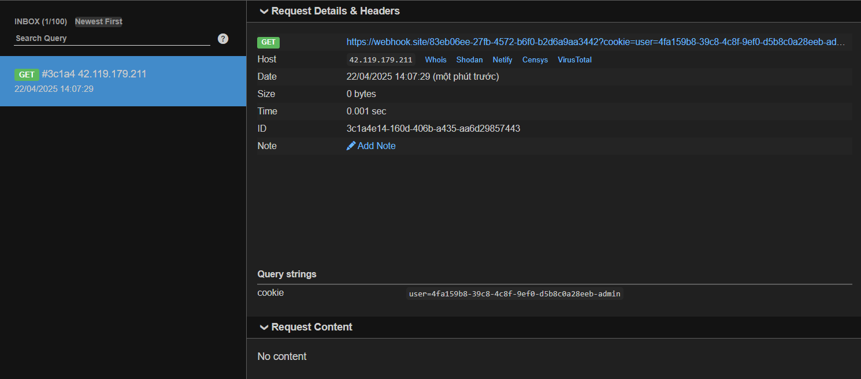Viewport: 861px width, 379px height.
Task: Open the VirusTotal lookup link
Action: [x=574, y=60]
